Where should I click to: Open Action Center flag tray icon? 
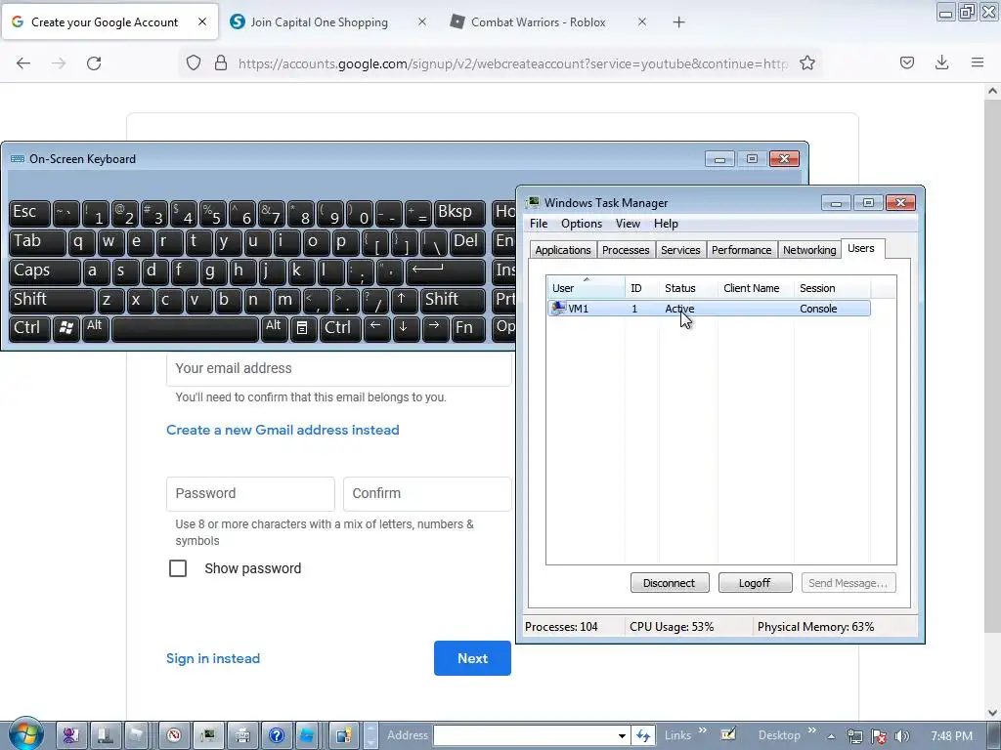tap(879, 736)
